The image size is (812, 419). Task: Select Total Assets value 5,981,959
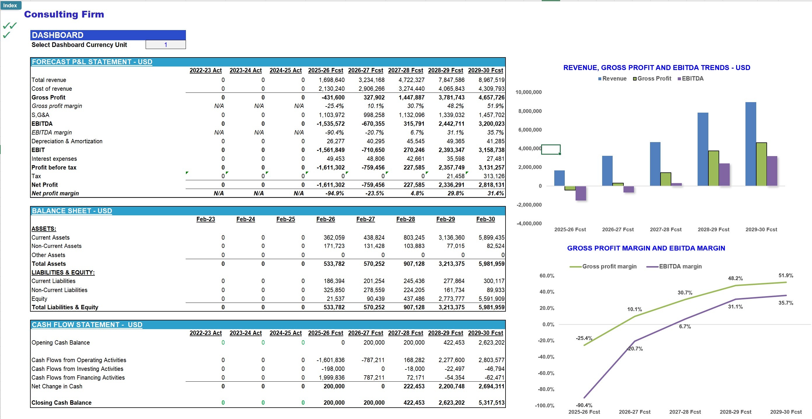pos(492,264)
